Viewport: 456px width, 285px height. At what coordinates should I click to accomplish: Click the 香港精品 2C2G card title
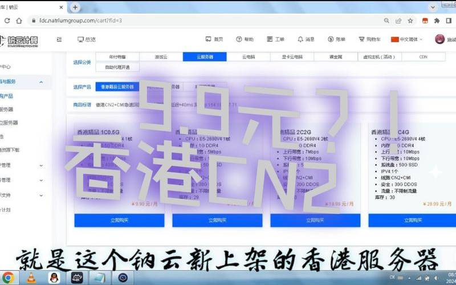[x=294, y=132]
